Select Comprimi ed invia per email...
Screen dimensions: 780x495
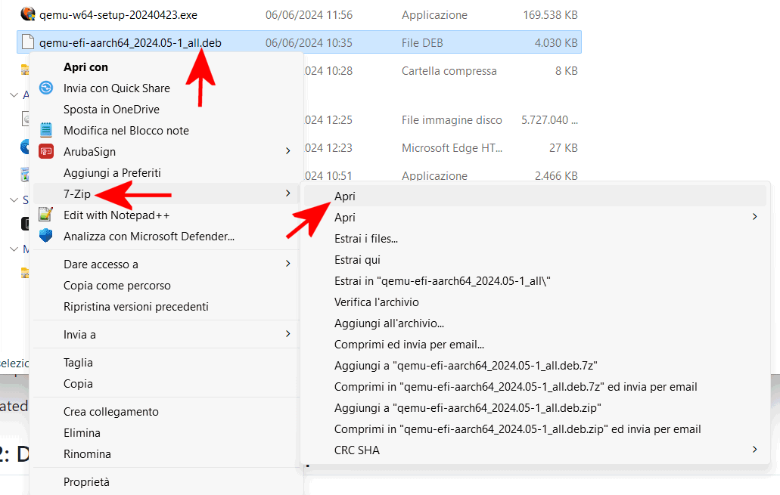409,345
